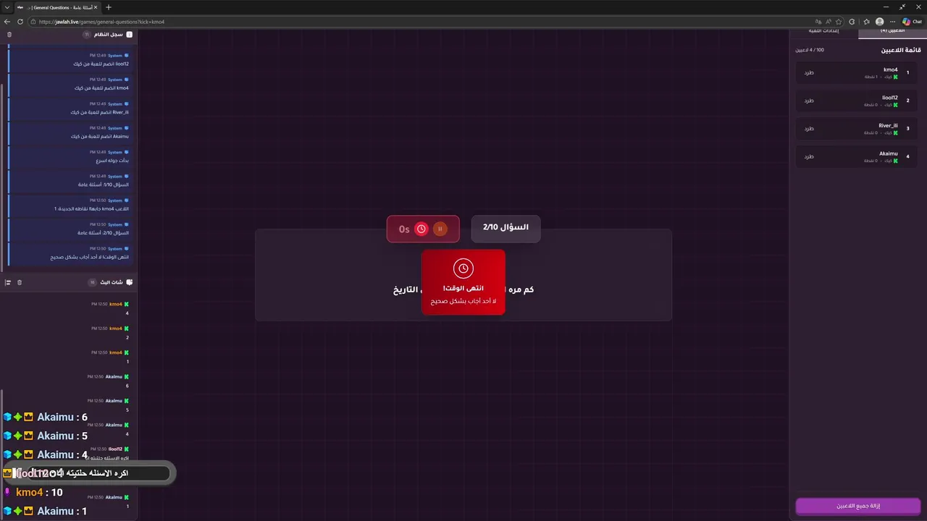Select the General Questions browser tab
Screen dimensions: 927x521
[x=56, y=7]
